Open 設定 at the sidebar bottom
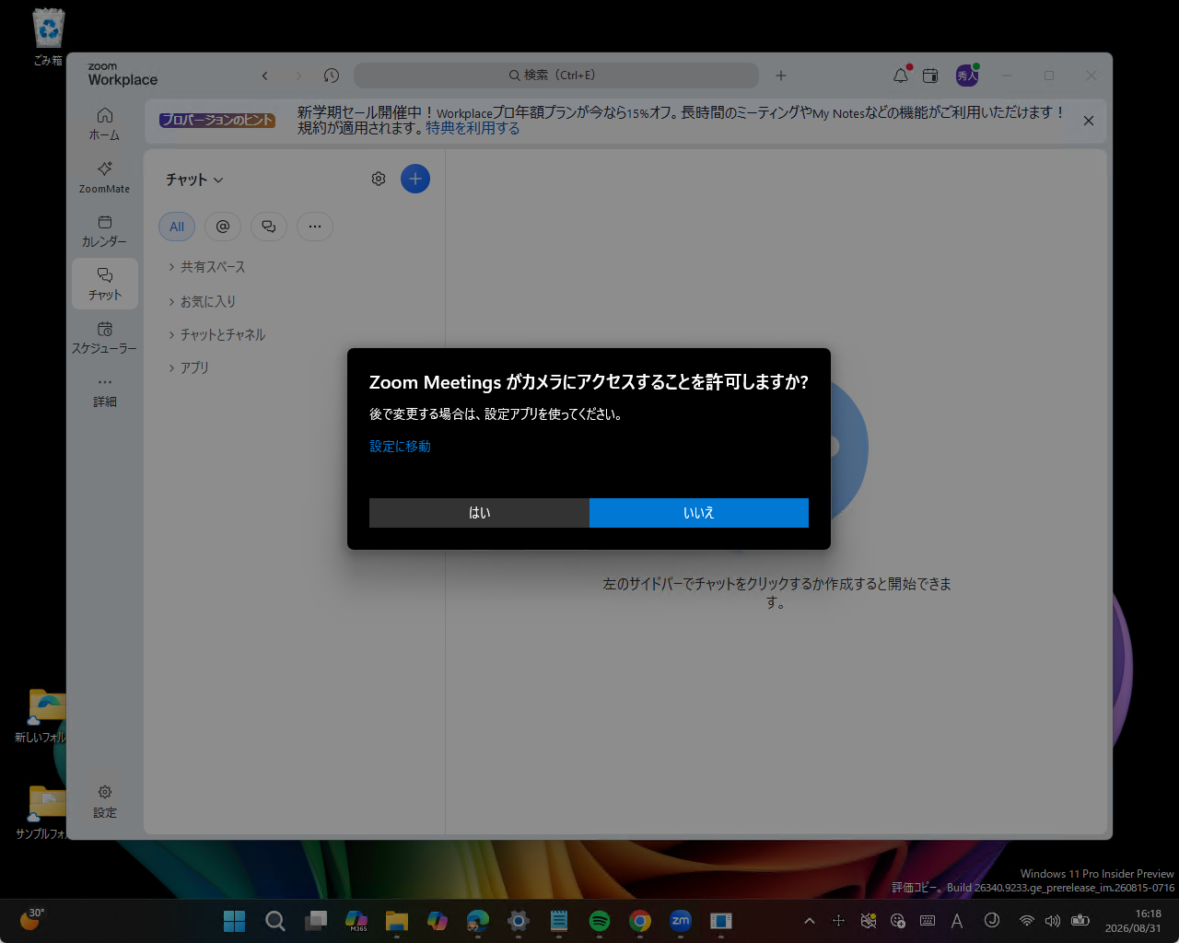 105,801
